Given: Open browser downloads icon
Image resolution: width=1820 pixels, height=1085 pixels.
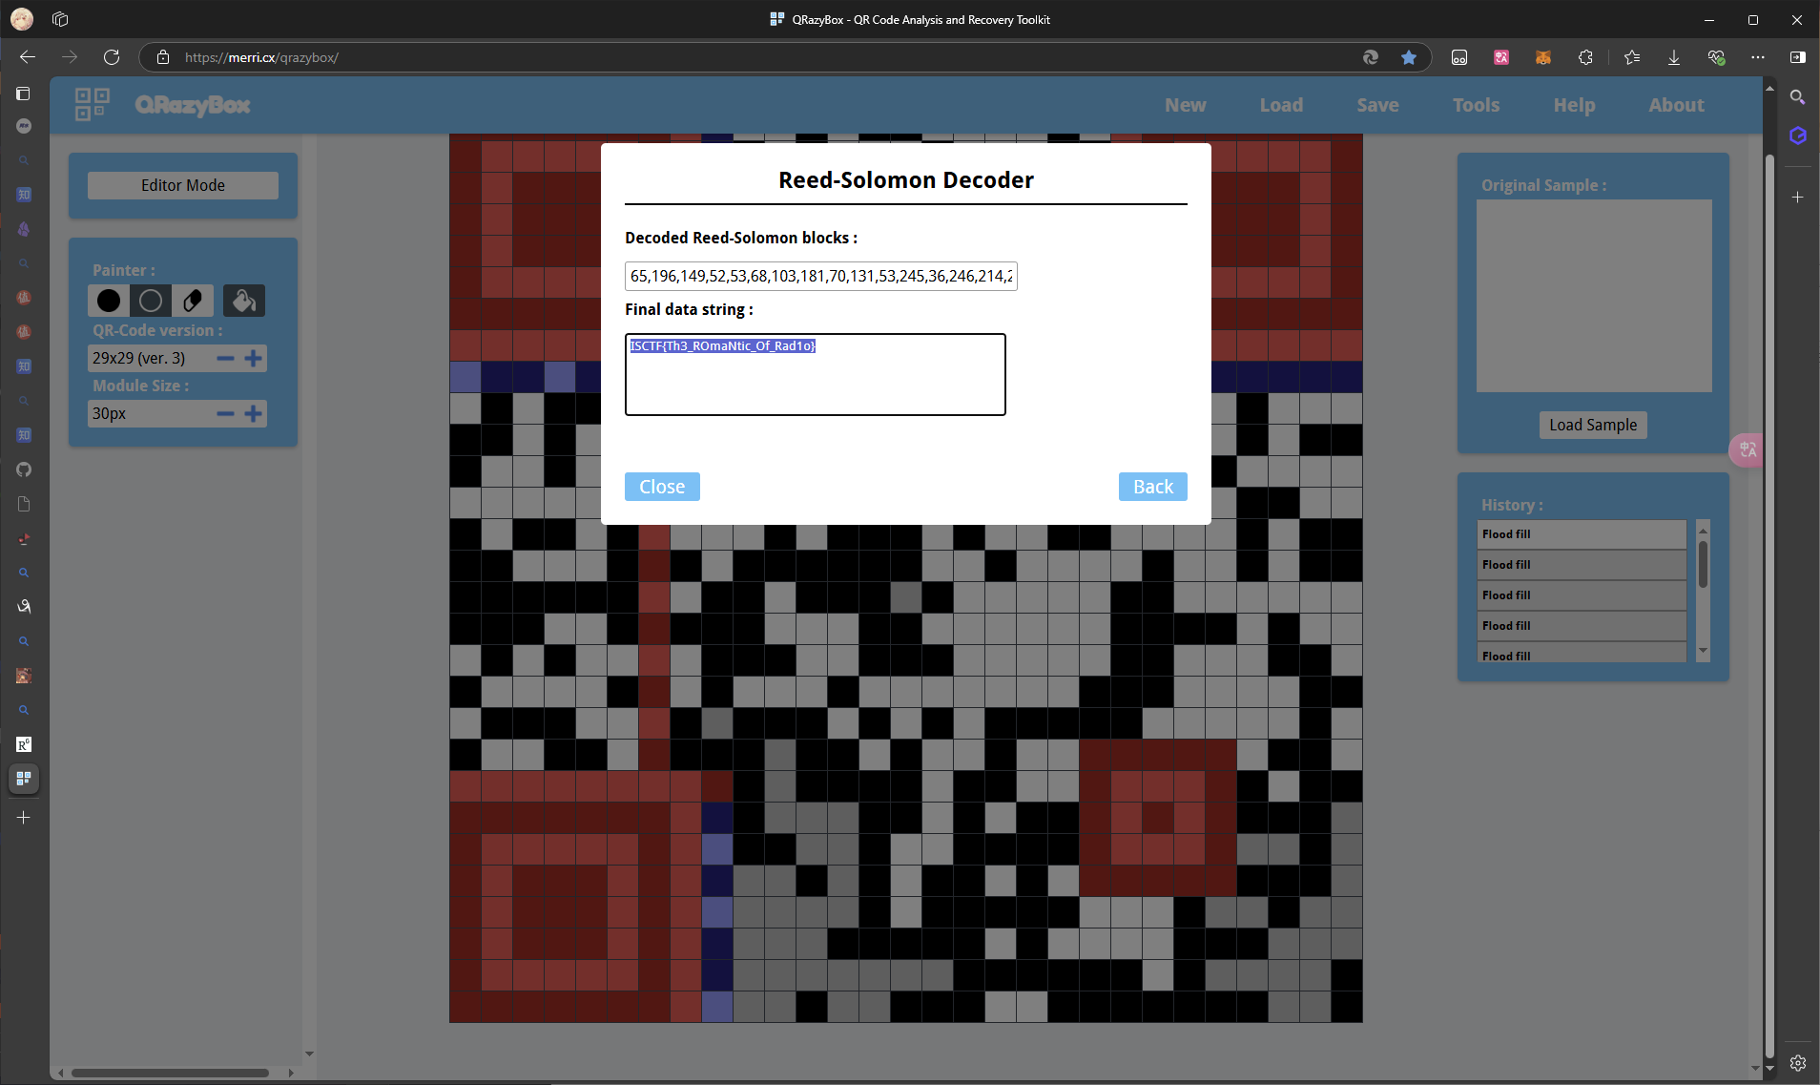Looking at the screenshot, I should (x=1674, y=57).
